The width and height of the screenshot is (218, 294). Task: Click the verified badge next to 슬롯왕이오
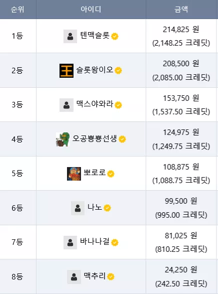coord(118,71)
